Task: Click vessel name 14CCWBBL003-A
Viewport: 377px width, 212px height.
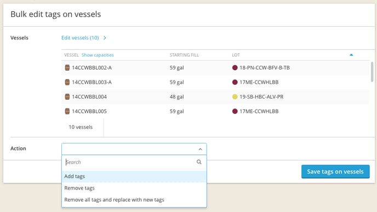Action: pos(92,82)
